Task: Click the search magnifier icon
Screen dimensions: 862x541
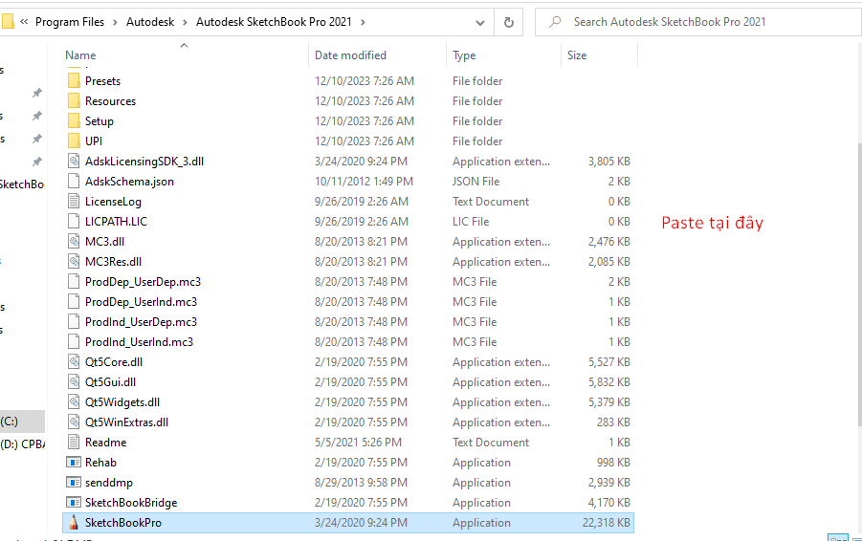Action: pyautogui.click(x=555, y=21)
